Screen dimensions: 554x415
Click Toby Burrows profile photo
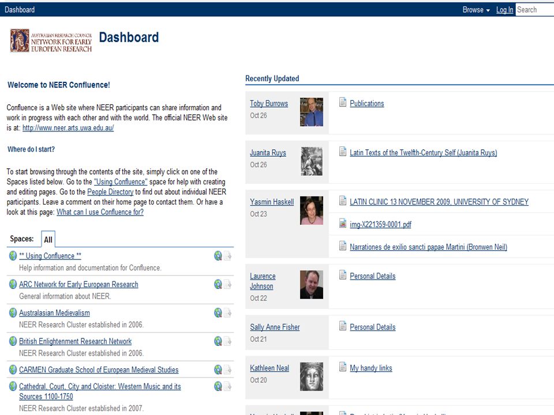tap(311, 112)
